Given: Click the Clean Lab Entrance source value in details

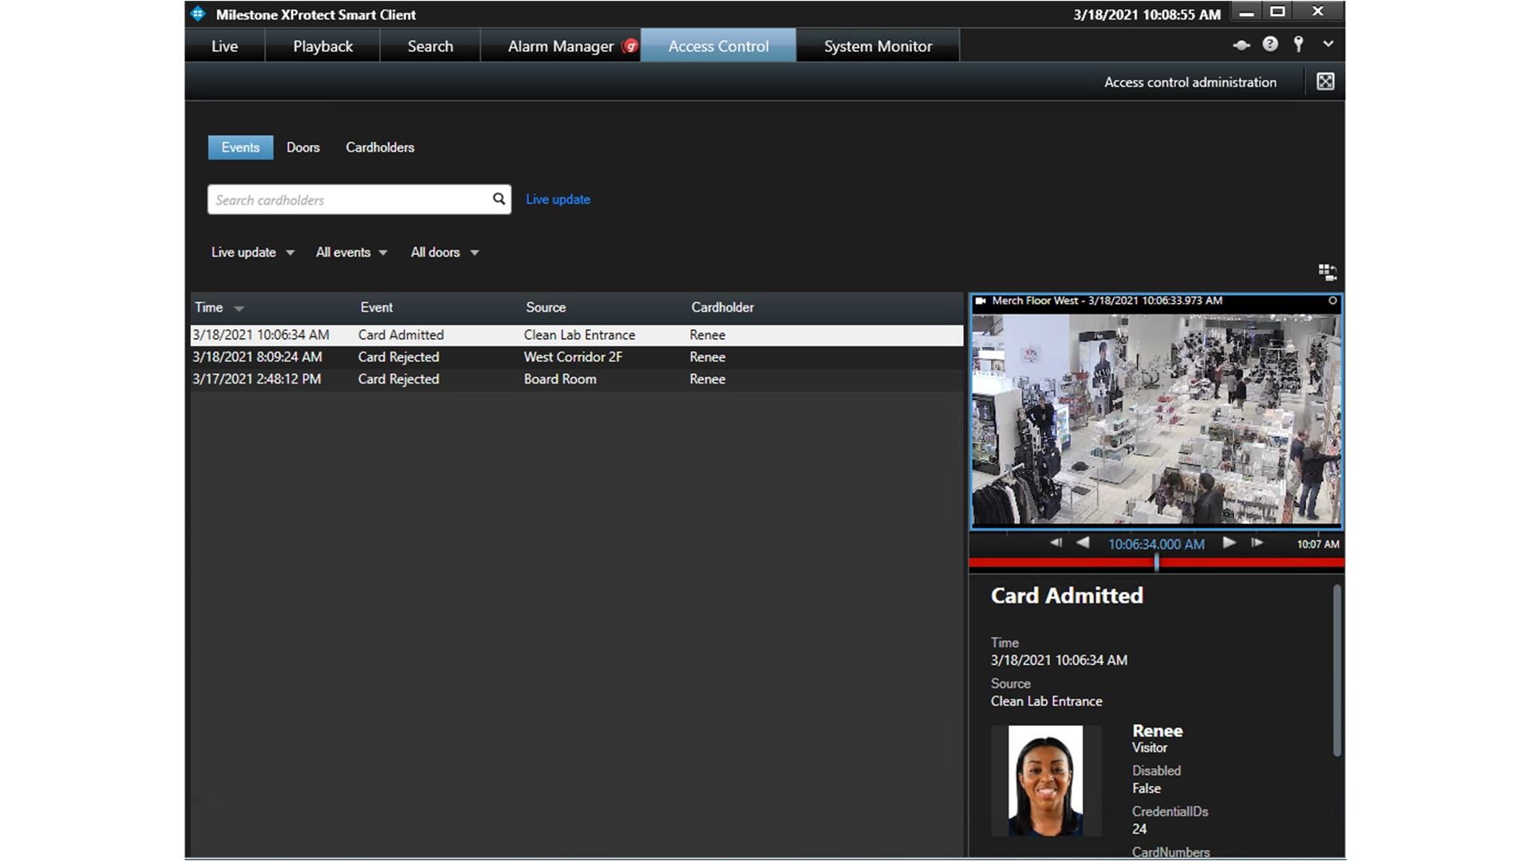Looking at the screenshot, I should tap(1046, 702).
